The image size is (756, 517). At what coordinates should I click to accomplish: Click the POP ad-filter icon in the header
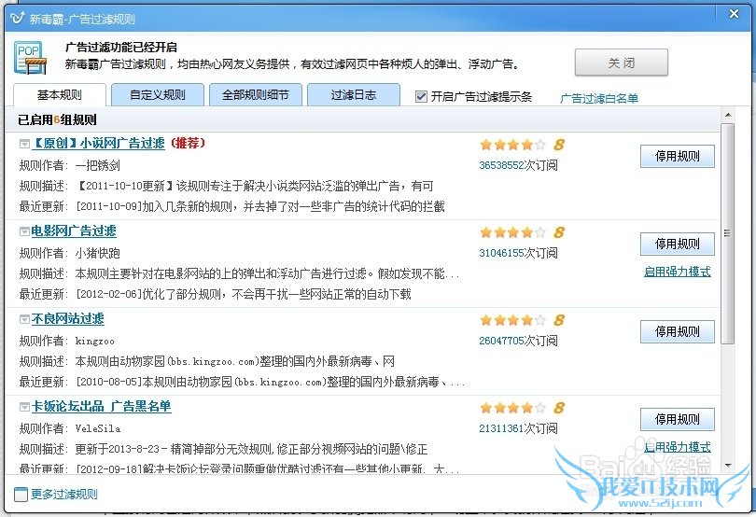click(x=31, y=57)
